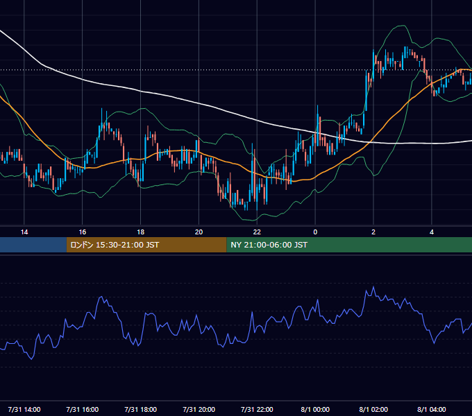Click hour label 0 on price chart axis

tap(315, 232)
